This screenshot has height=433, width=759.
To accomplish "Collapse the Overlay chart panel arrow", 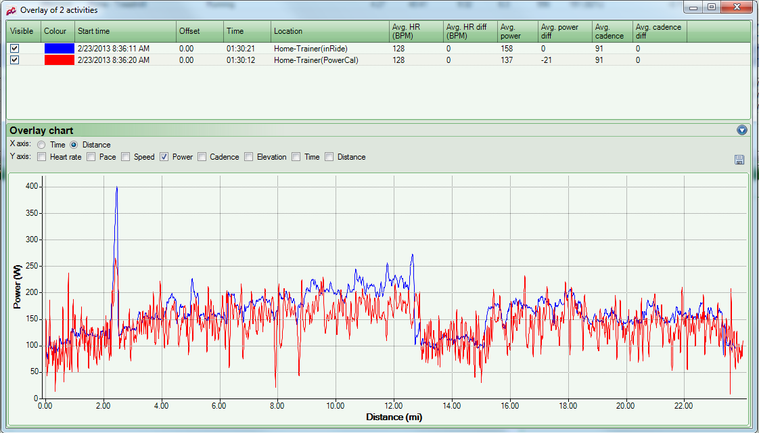I will [741, 130].
